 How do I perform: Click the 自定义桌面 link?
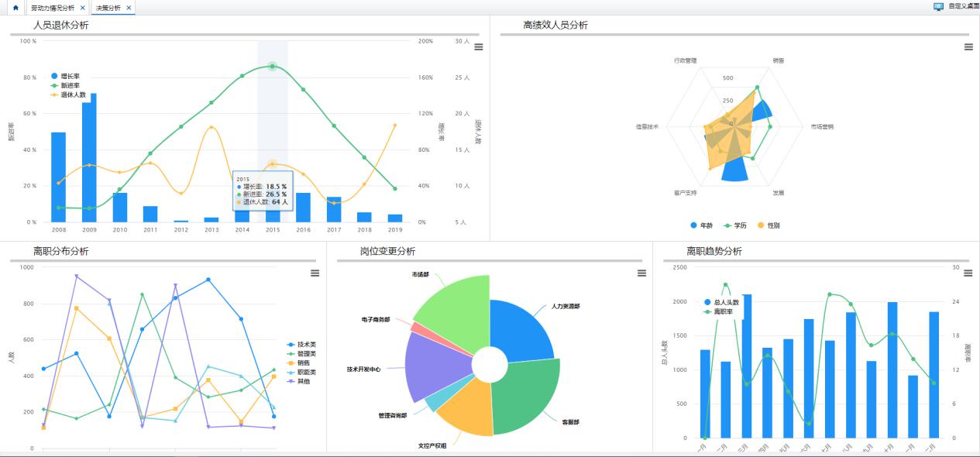click(x=963, y=6)
